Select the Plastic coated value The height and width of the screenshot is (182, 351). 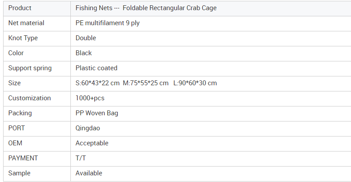(96, 68)
